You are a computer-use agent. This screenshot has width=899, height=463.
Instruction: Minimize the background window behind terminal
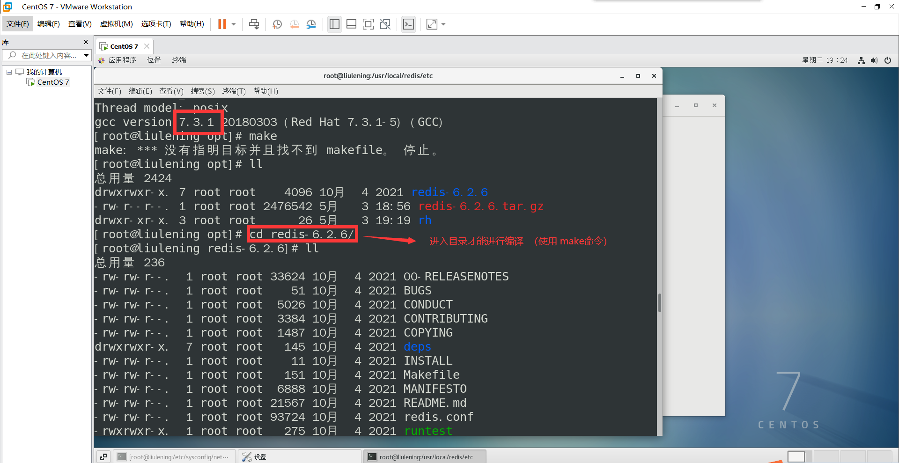pyautogui.click(x=677, y=106)
